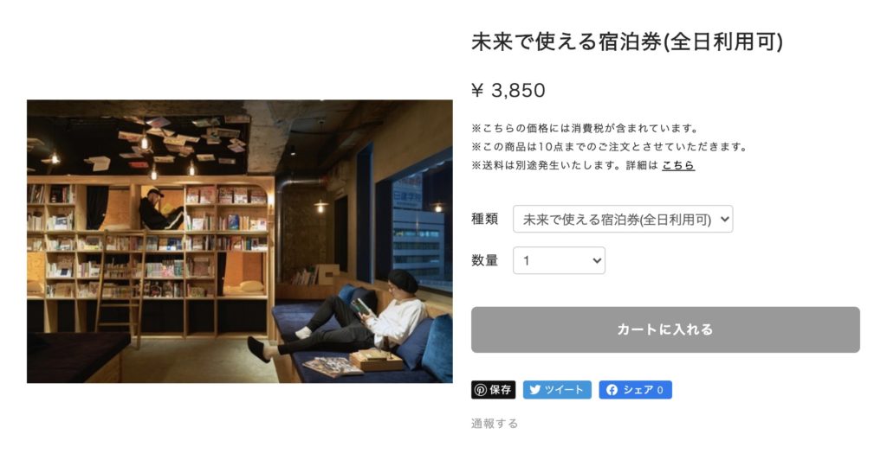Click the share count 0 on シェア

pyautogui.click(x=659, y=390)
